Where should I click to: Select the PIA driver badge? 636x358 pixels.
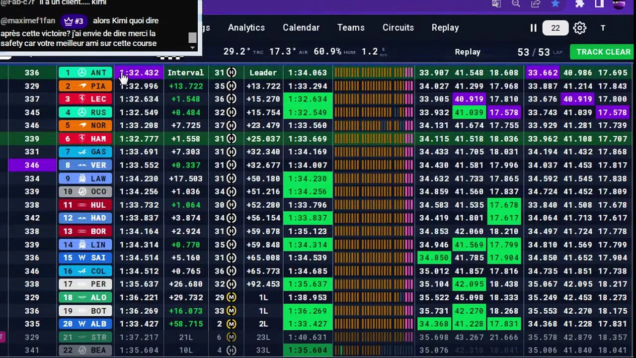85,86
